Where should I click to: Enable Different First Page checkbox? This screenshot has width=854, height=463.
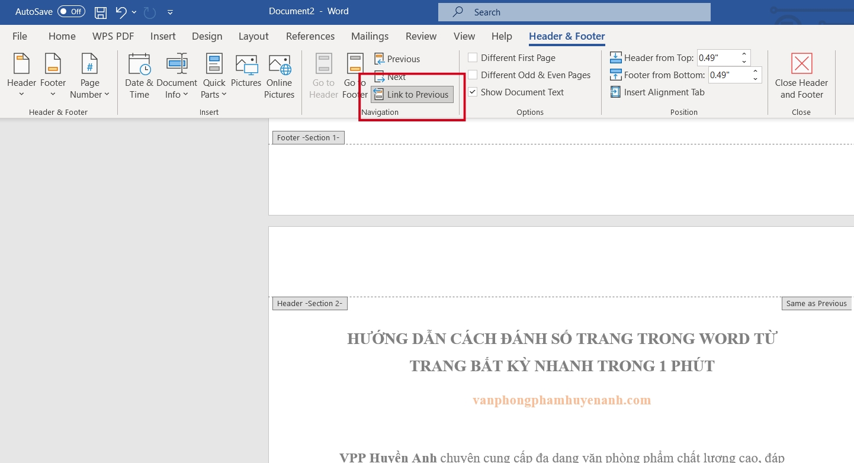[x=473, y=58]
